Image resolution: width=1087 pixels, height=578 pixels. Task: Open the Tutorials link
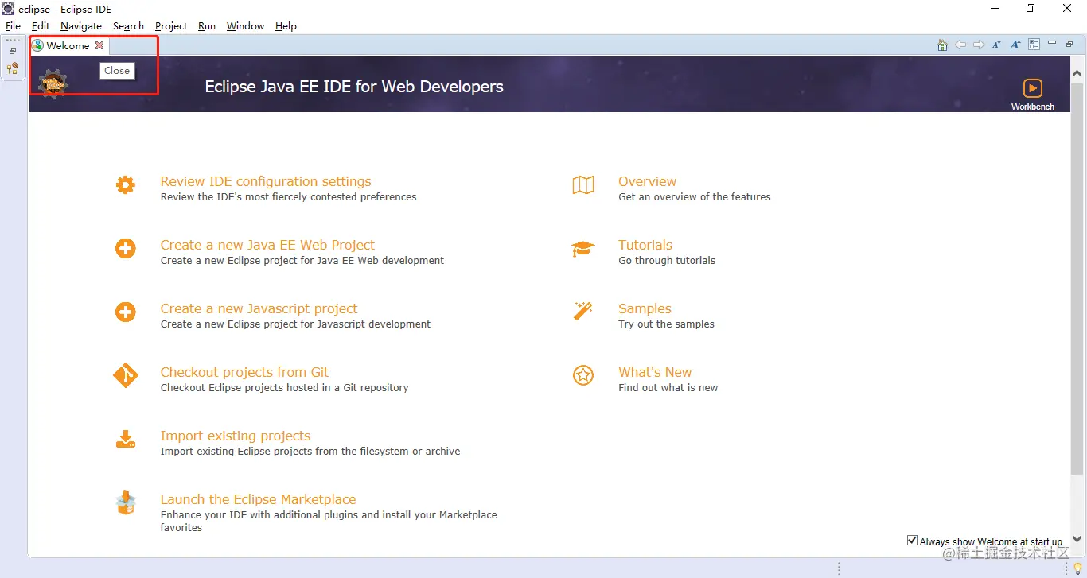coord(645,245)
